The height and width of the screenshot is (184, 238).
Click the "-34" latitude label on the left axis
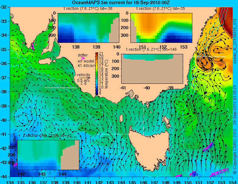(3, 35)
